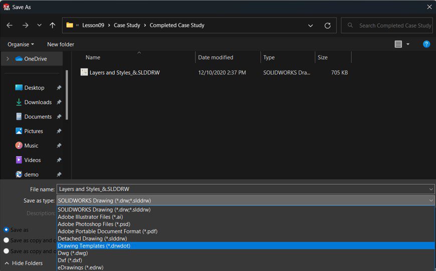Choose the bottom Save as copy radio button
Screen dimensions: 436x271
[6, 251]
